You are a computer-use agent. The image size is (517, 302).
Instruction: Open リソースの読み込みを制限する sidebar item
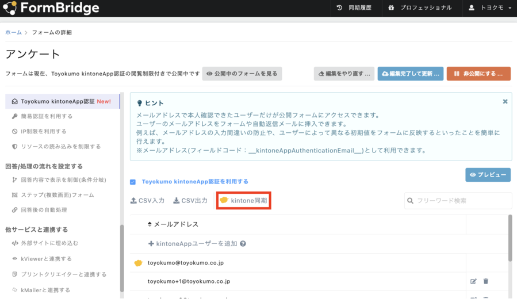(x=56, y=146)
